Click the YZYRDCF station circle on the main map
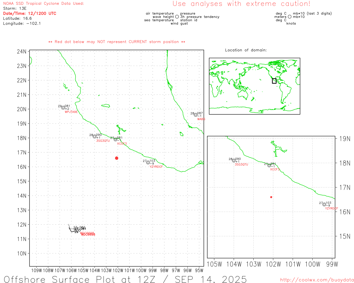Viewport: 354px width, 283px height. [x=148, y=162]
